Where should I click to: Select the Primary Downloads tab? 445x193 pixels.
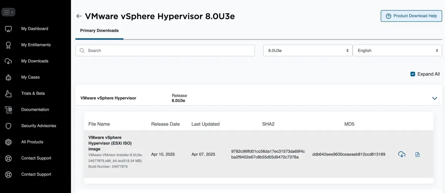click(x=99, y=30)
